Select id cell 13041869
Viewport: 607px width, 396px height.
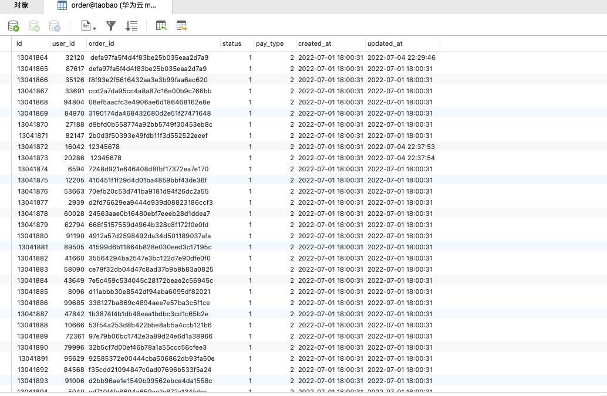tap(32, 113)
